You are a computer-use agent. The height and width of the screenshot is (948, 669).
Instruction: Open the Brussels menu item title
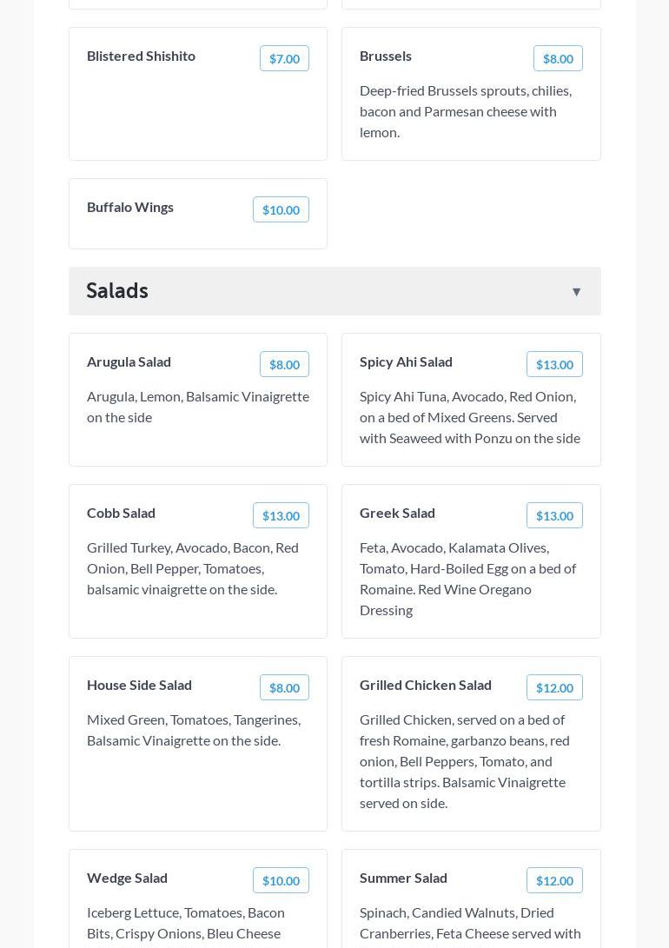[x=386, y=56]
